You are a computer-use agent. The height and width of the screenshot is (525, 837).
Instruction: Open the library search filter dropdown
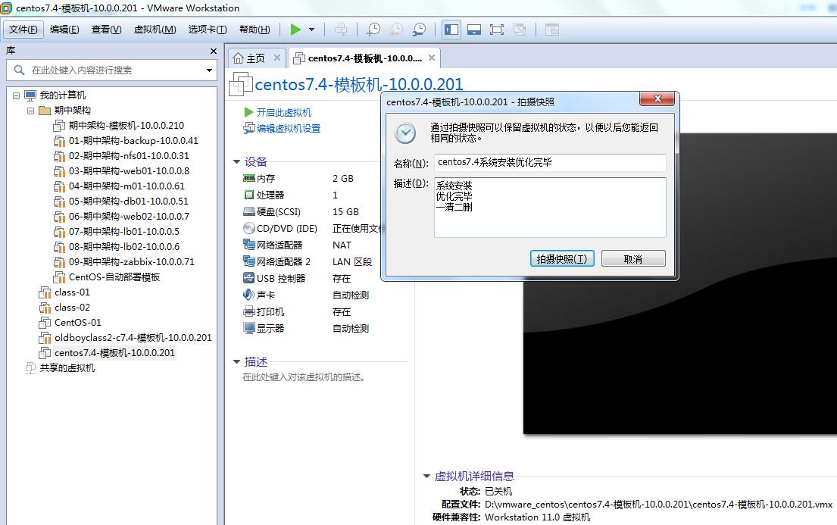pyautogui.click(x=210, y=70)
